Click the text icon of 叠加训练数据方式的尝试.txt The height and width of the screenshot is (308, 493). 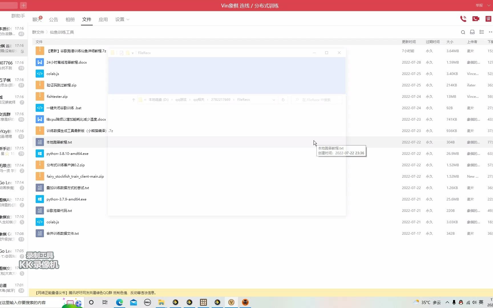click(40, 188)
